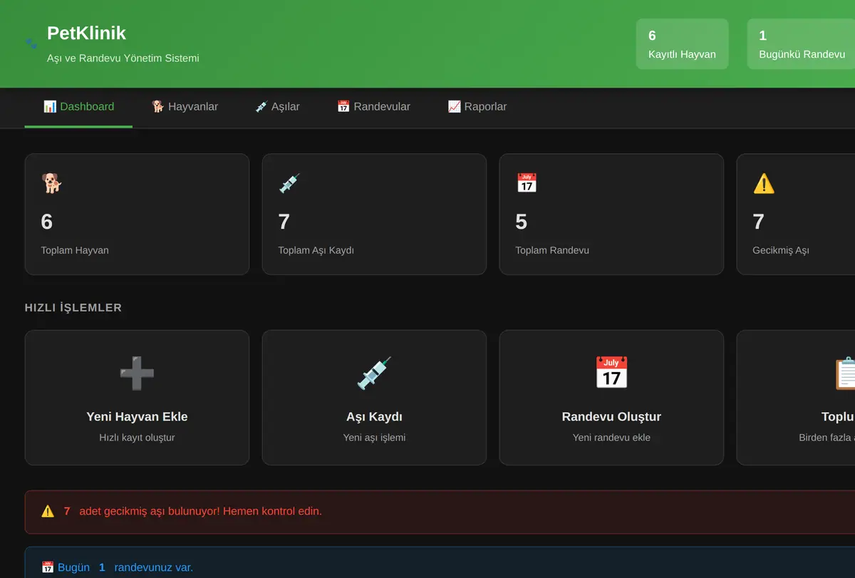The width and height of the screenshot is (855, 578).
Task: Go to the Aşılar tab
Action: click(x=277, y=107)
